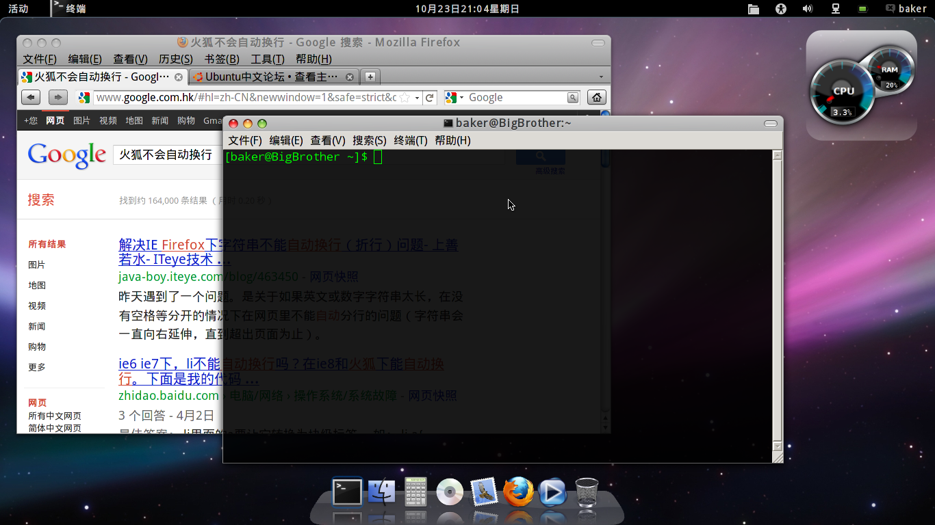This screenshot has width=935, height=525.
Task: Open the Trash can in the dock
Action: point(587,492)
